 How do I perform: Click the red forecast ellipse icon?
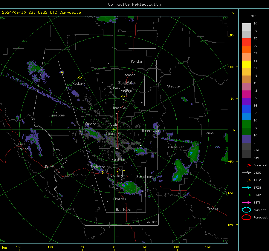pyautogui.click(x=246, y=217)
